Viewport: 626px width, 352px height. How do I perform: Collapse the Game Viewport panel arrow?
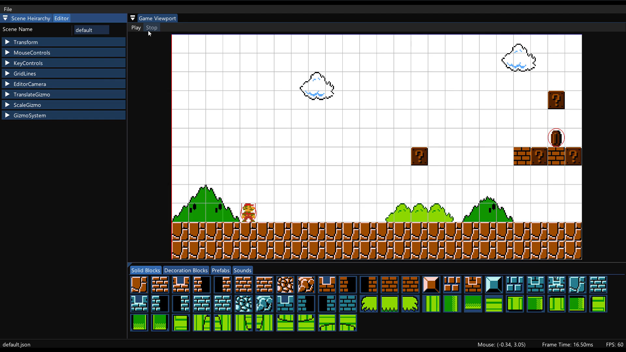click(133, 18)
